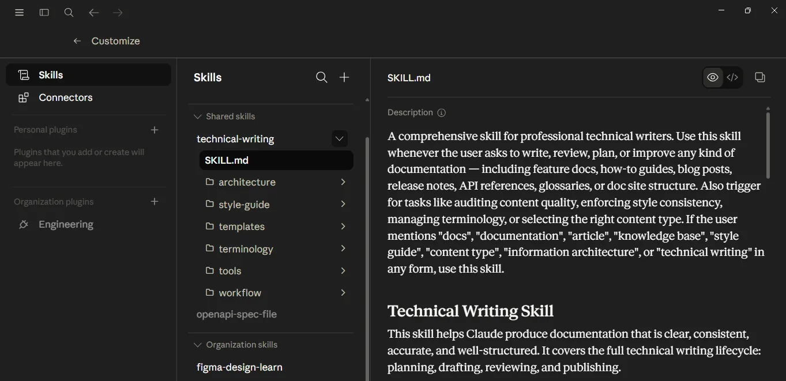Screen dimensions: 786x381
Task: Collapse the technical-writing skill dropdown
Action: [x=340, y=138]
